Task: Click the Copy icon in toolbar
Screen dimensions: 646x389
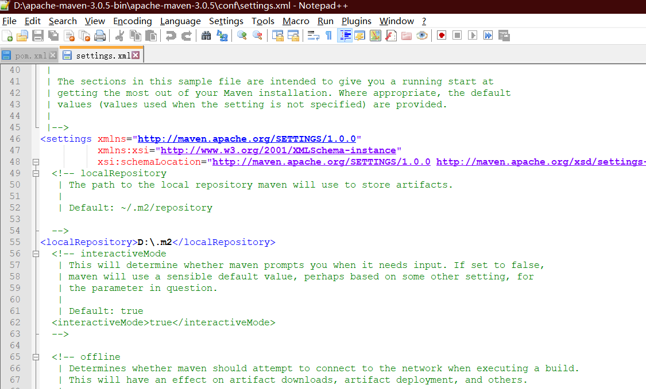Action: [136, 36]
